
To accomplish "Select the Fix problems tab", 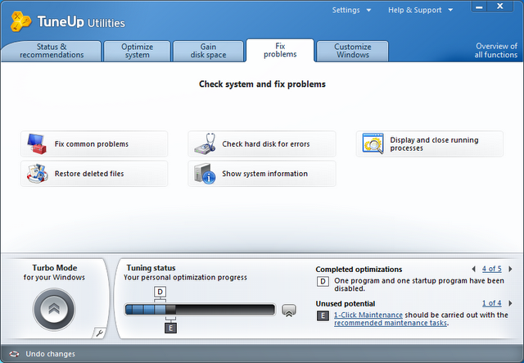I will pyautogui.click(x=280, y=50).
